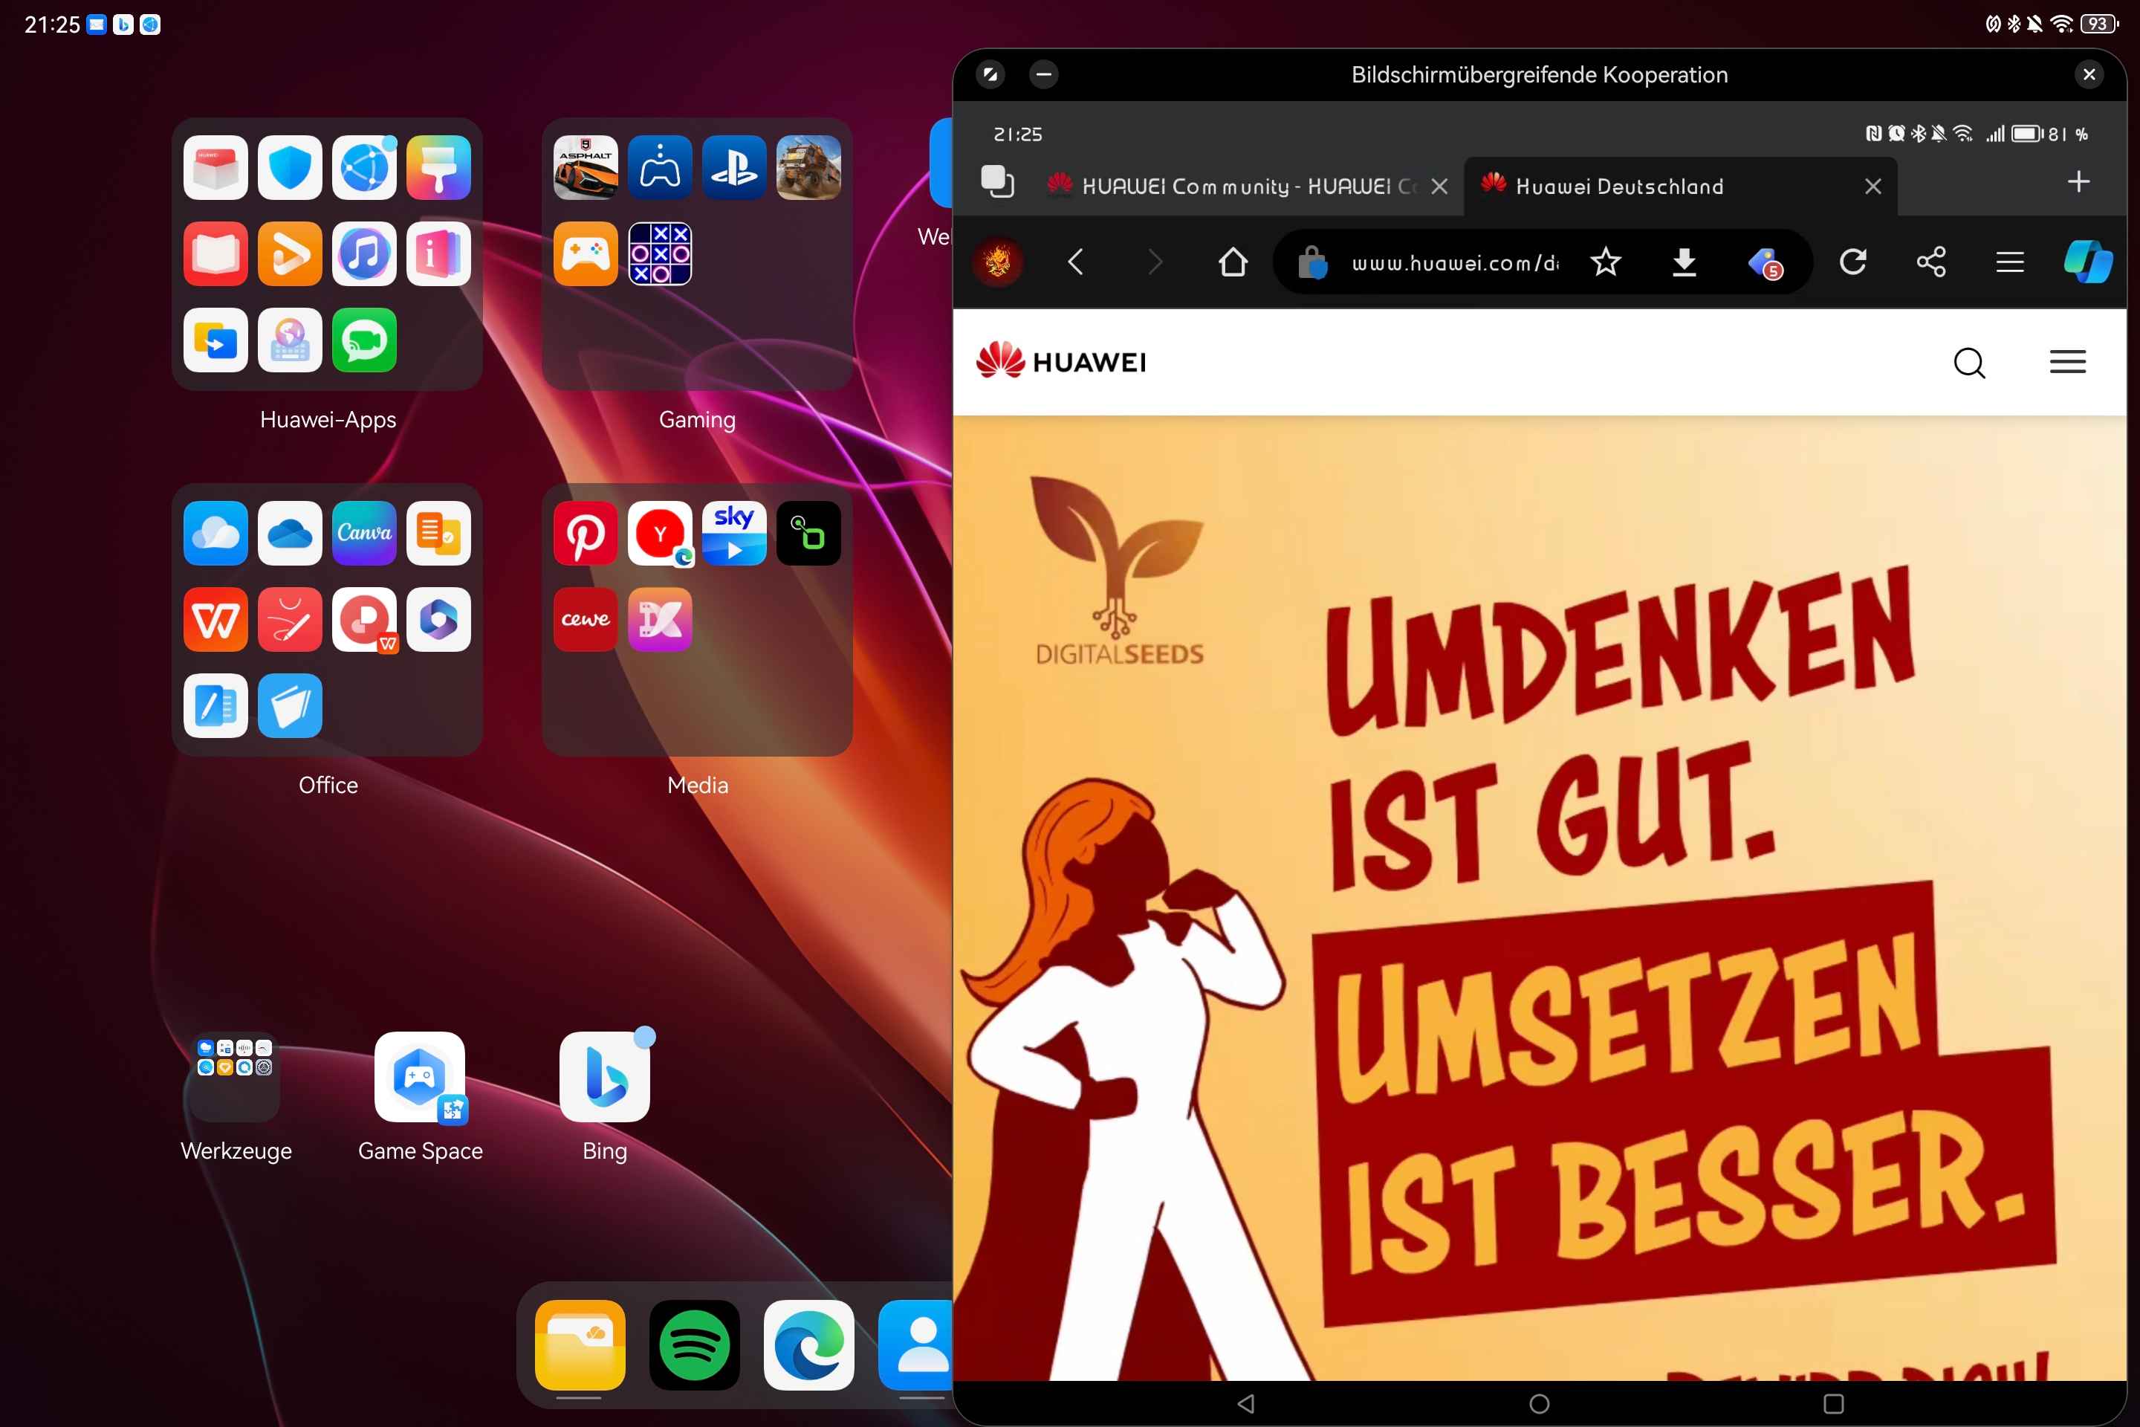Image resolution: width=2140 pixels, height=1427 pixels.
Task: Open the Copilot icon in browser toolbar
Action: coord(2087,262)
